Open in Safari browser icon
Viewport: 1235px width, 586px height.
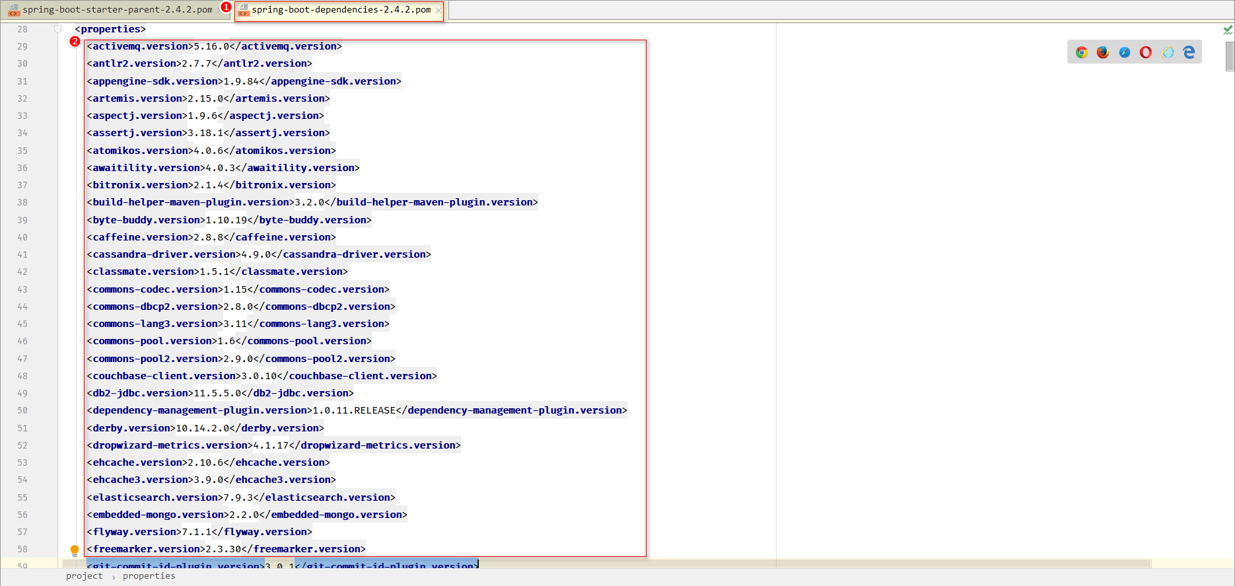1124,52
